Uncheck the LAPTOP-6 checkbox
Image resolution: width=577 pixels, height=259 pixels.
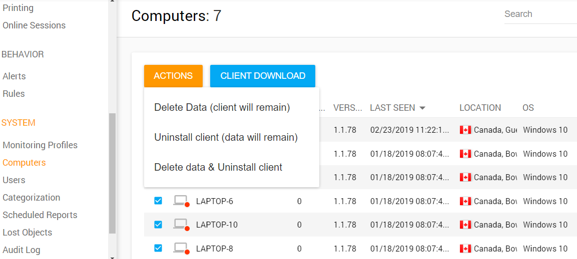pos(158,201)
